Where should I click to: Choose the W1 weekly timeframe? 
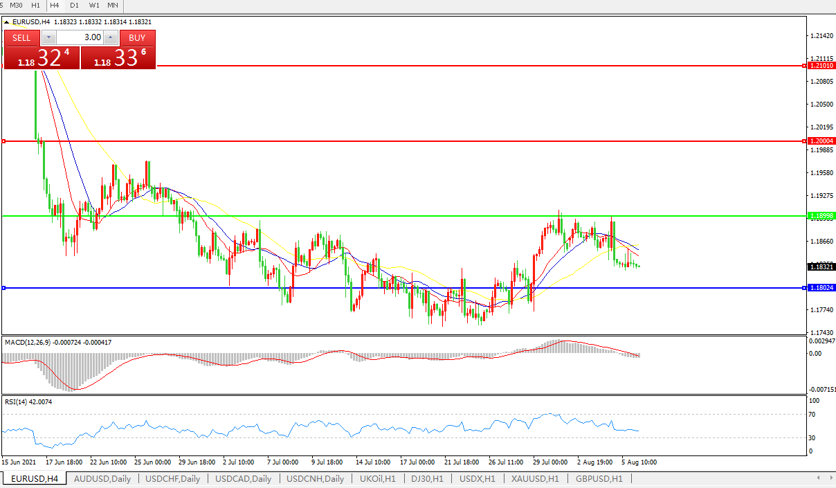coord(94,5)
